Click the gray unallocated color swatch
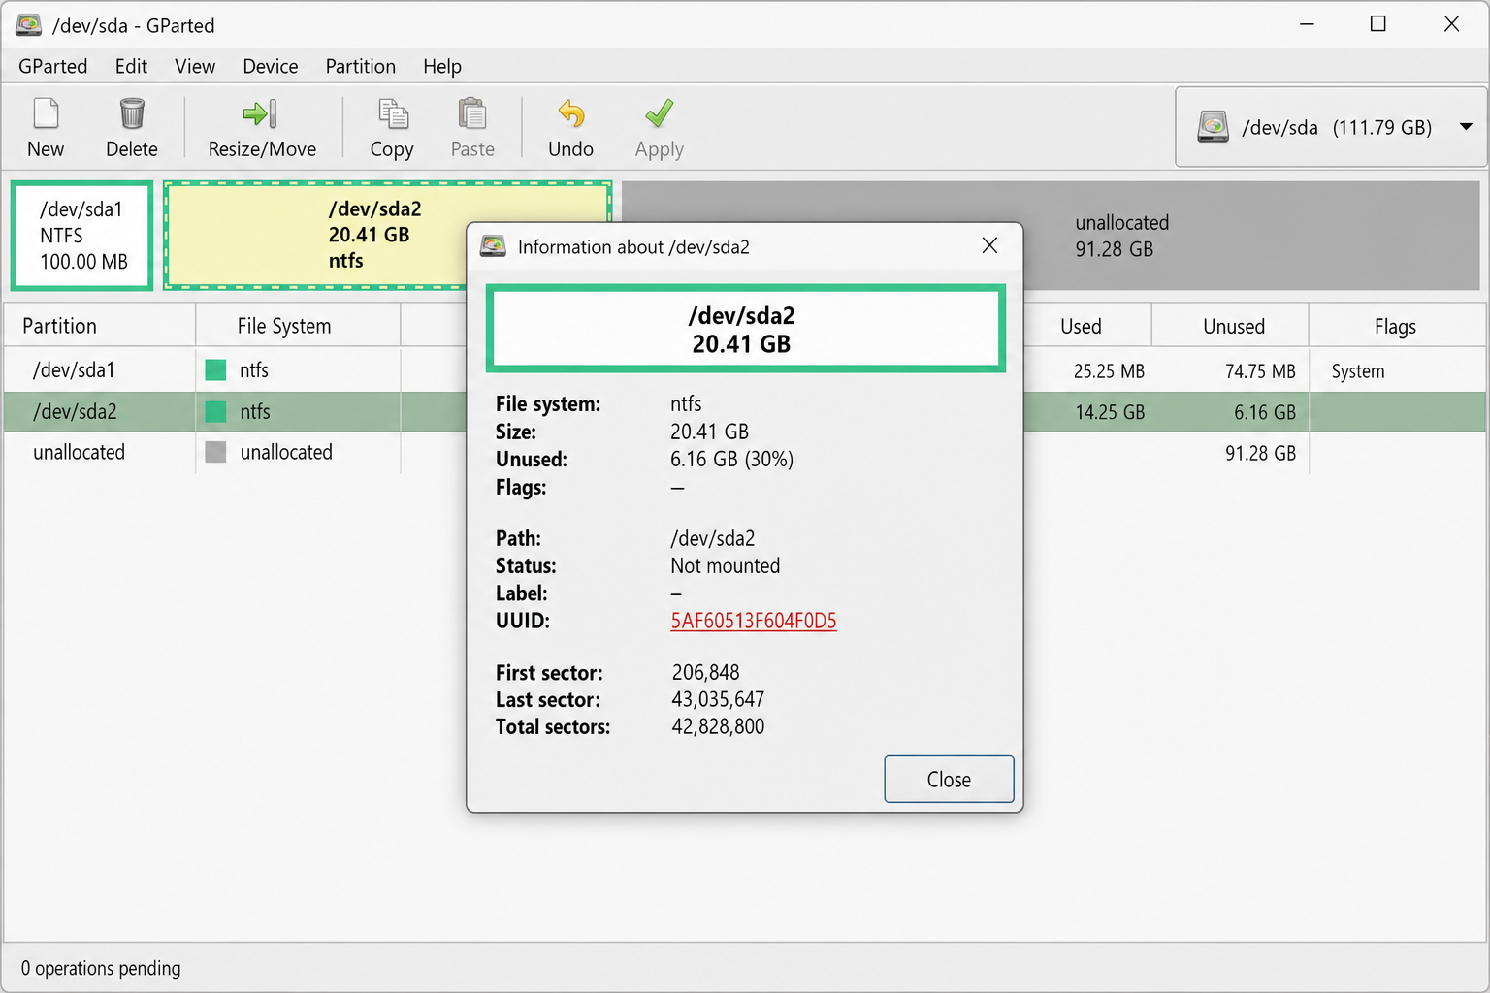Viewport: 1490px width, 993px height. tap(215, 452)
